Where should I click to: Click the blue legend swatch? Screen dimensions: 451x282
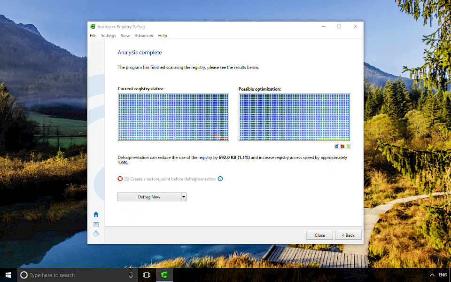(337, 147)
